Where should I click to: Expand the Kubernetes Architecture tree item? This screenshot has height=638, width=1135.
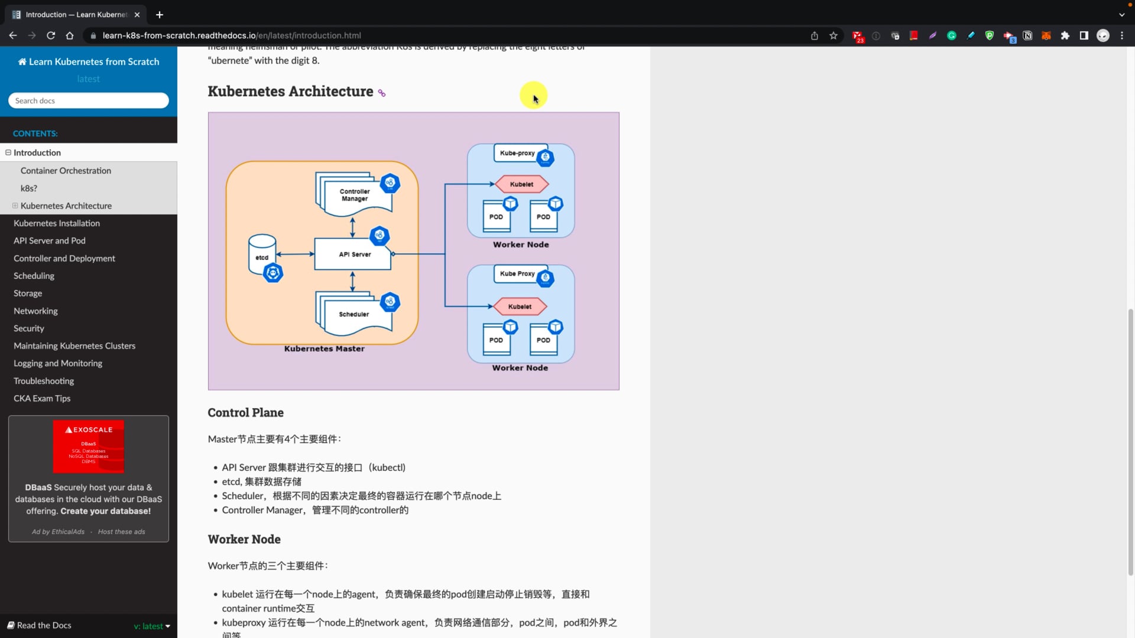click(x=14, y=206)
